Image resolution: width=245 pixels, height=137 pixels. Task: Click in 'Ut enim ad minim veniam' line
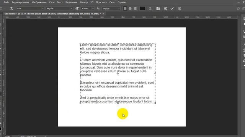(98, 60)
